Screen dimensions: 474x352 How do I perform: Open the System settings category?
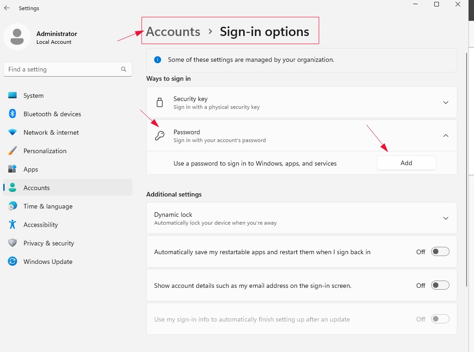(x=34, y=95)
